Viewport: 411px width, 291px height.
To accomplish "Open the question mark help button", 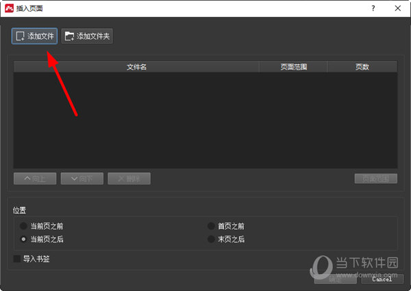I will (x=373, y=8).
